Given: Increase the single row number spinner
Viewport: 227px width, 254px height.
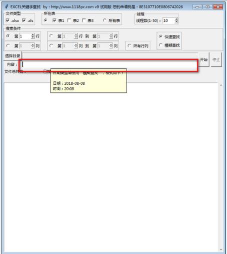Looking at the screenshot, I should click(33, 35).
